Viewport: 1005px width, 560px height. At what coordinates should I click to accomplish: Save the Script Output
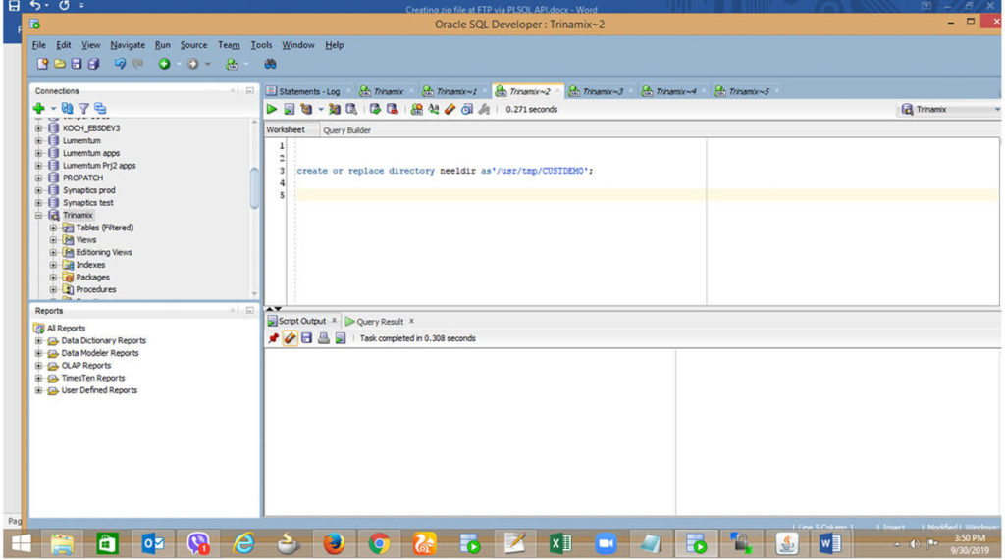point(306,338)
